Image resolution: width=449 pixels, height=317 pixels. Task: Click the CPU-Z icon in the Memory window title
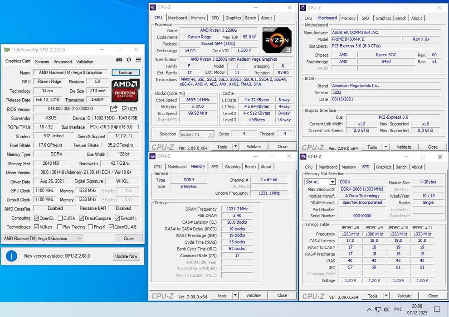[x=152, y=156]
